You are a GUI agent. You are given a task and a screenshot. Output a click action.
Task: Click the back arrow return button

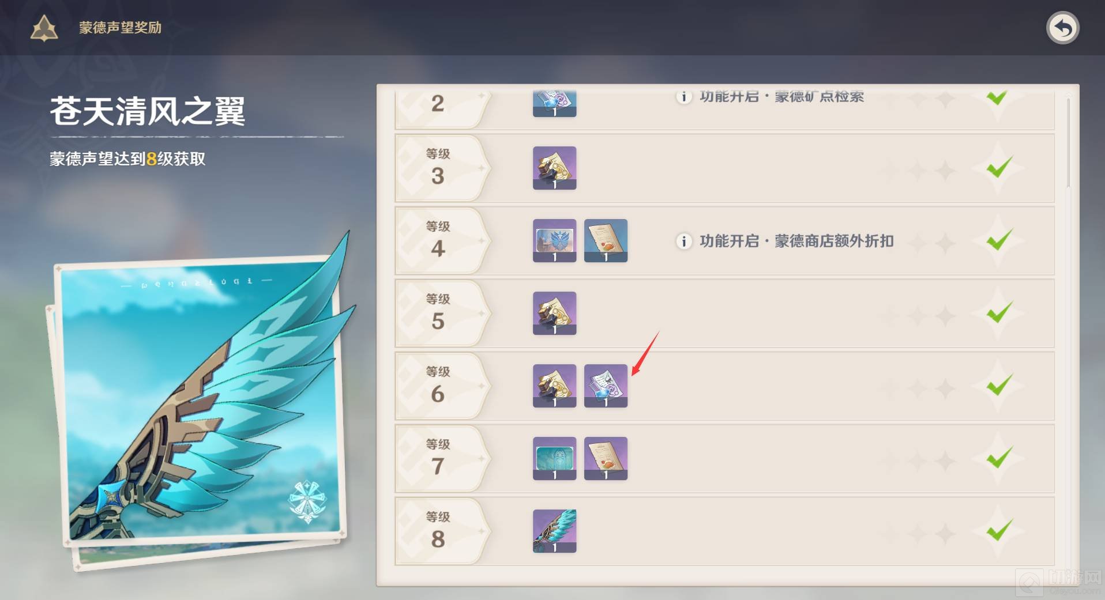coord(1062,28)
